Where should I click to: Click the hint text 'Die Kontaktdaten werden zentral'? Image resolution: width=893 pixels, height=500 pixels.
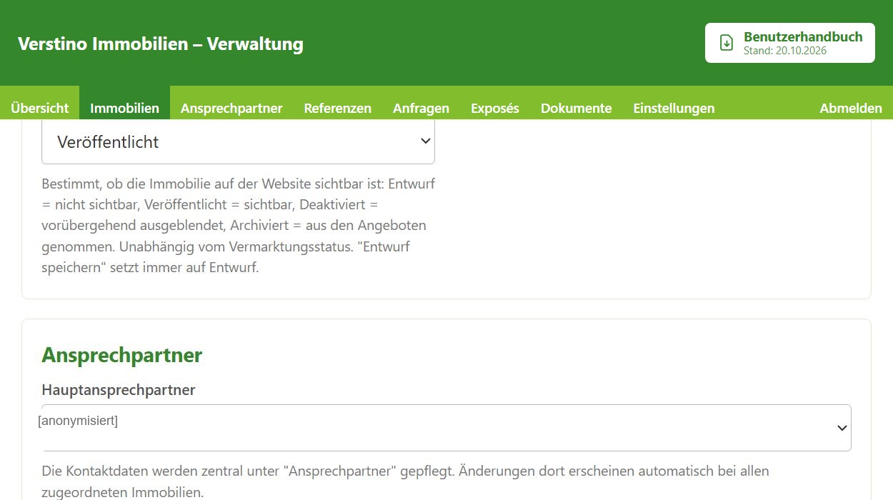tap(406, 481)
